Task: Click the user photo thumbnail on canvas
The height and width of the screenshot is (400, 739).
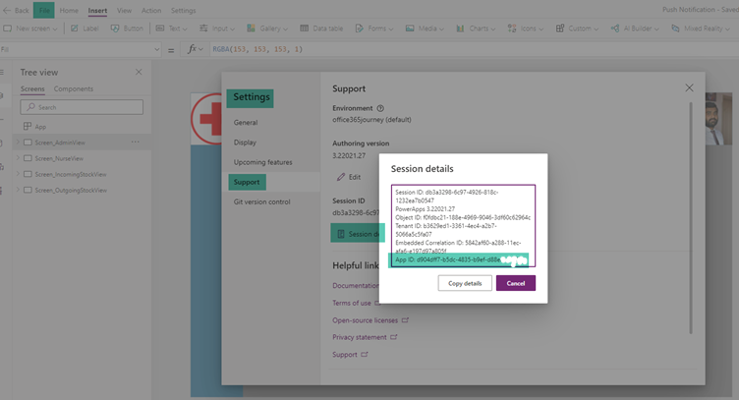Action: [x=718, y=119]
